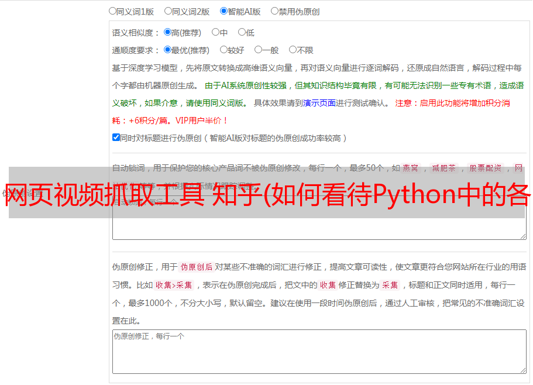The width and height of the screenshot is (533, 385).
Task: Click the 收集>采集 example tag
Action: pos(174,285)
